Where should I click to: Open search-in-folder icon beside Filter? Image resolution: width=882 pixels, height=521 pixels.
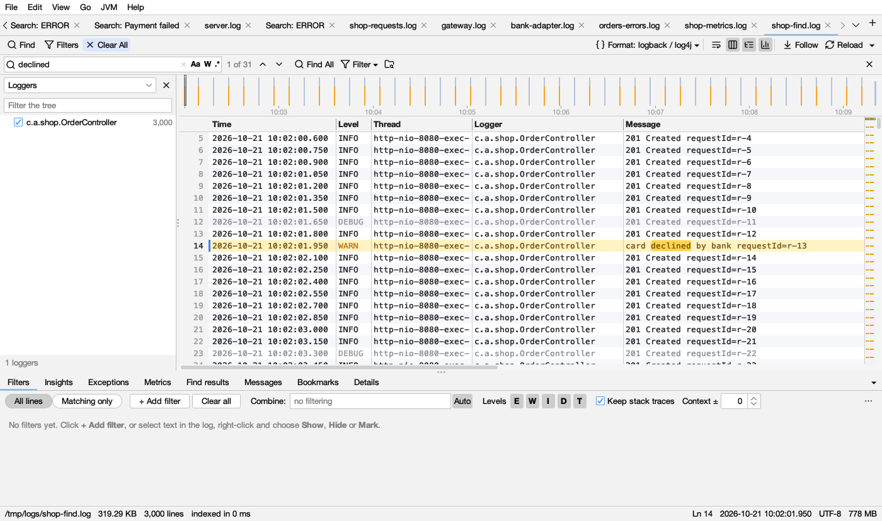coord(389,64)
